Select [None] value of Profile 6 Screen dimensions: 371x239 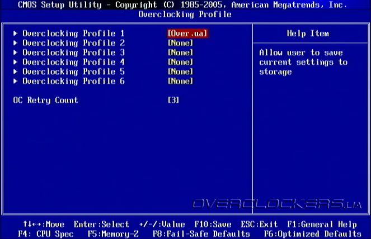[x=181, y=81]
